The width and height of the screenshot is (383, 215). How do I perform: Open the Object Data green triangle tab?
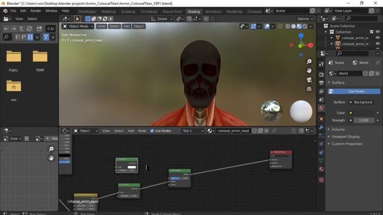coord(321,161)
